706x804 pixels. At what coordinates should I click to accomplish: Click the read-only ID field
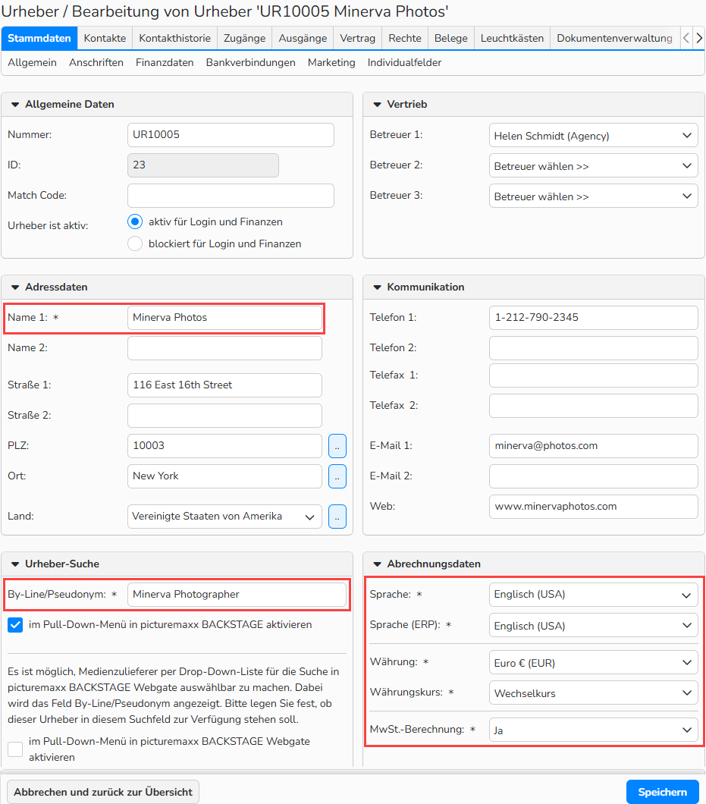[203, 165]
